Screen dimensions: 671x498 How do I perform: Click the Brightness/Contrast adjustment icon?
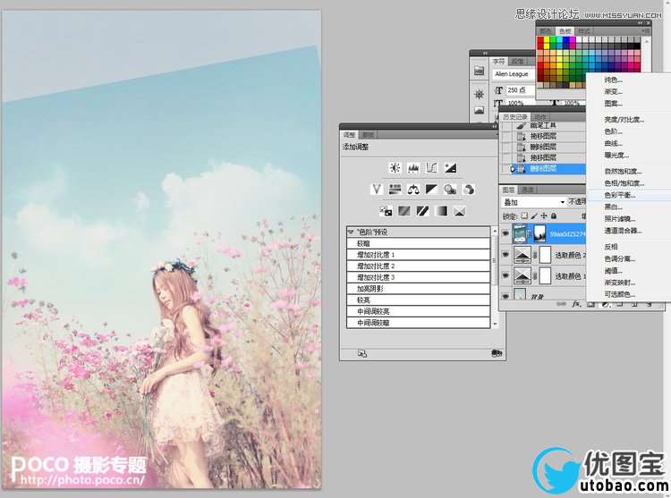tap(395, 167)
